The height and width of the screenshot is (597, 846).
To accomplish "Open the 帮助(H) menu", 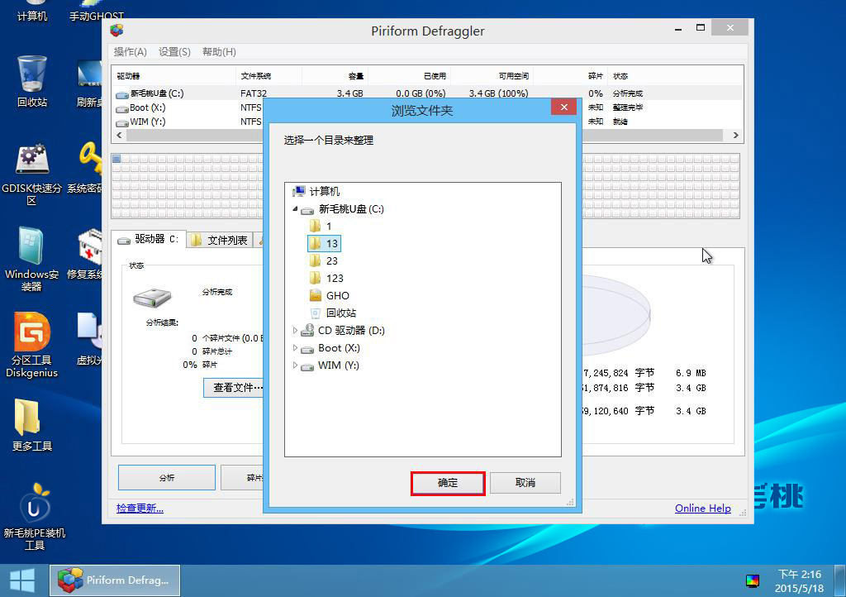I will pyautogui.click(x=218, y=52).
